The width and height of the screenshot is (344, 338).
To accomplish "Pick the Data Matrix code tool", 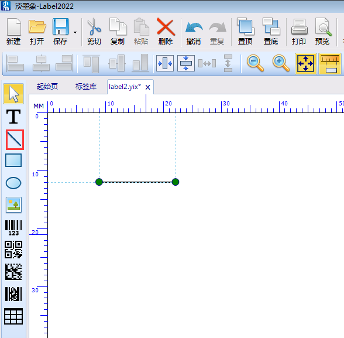I will (13, 272).
